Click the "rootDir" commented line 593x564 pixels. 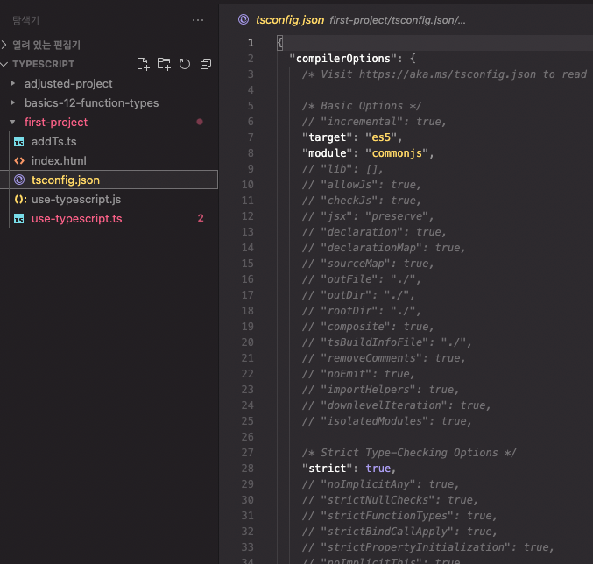coord(361,311)
